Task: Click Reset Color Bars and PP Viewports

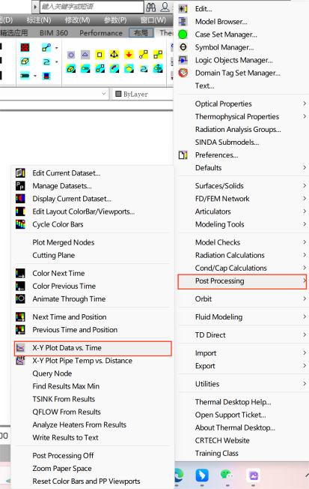Action: [x=87, y=481]
